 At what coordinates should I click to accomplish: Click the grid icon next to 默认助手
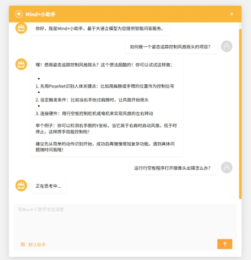point(23,244)
